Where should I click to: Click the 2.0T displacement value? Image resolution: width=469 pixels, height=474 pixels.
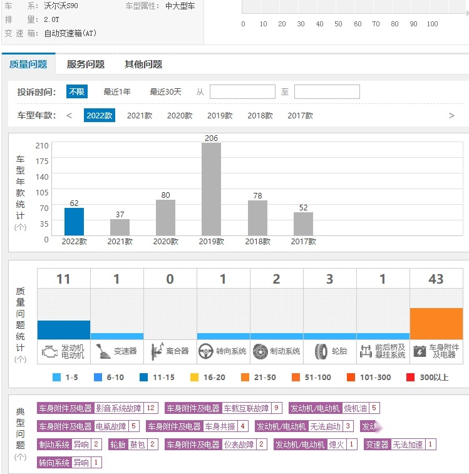coord(51,19)
